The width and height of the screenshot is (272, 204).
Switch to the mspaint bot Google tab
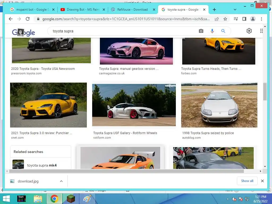pos(32,10)
